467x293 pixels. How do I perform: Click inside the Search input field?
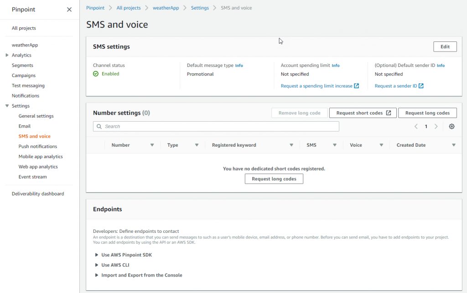click(205, 126)
